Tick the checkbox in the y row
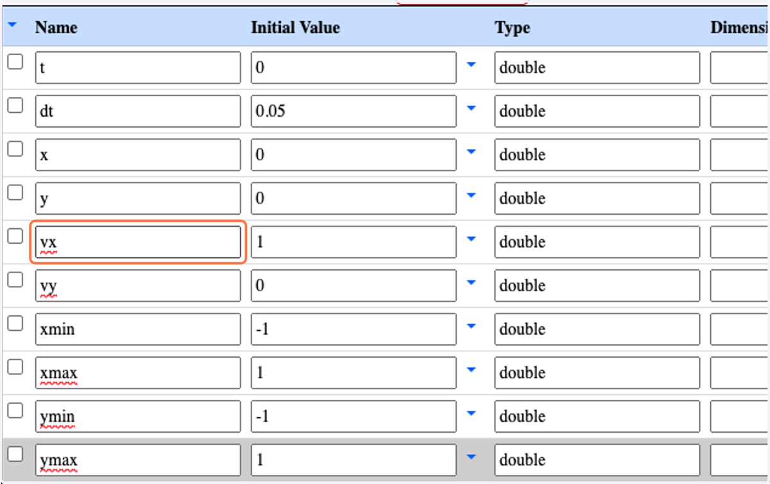The height and width of the screenshot is (484, 770). (x=15, y=193)
